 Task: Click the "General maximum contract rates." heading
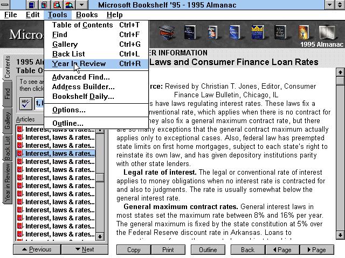[181, 206]
